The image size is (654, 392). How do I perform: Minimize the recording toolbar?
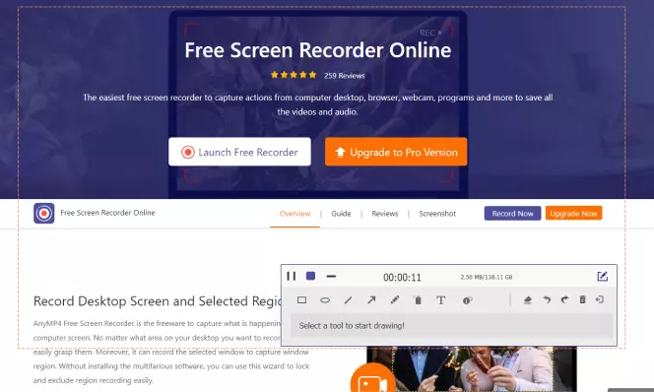tap(331, 276)
